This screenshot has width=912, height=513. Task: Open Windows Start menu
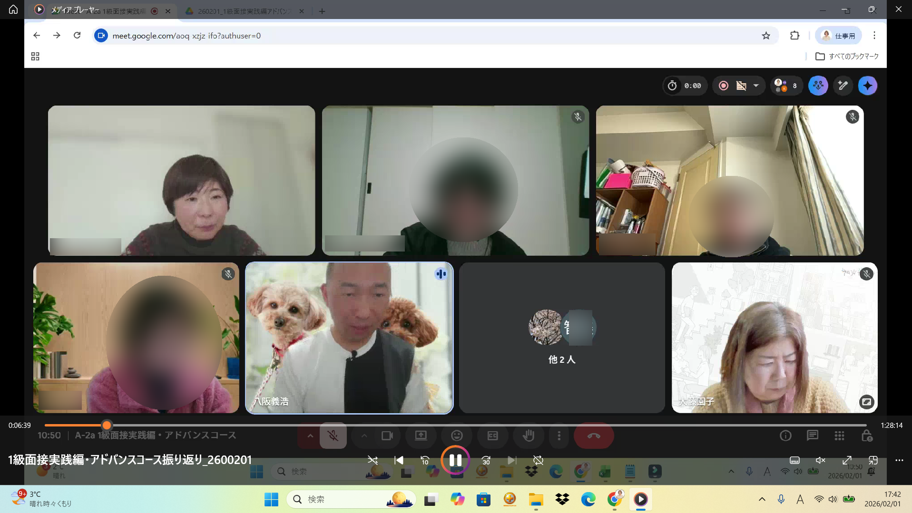pos(271,499)
